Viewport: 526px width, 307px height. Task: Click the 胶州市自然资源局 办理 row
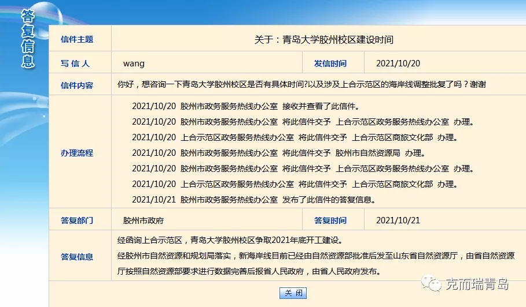point(279,153)
